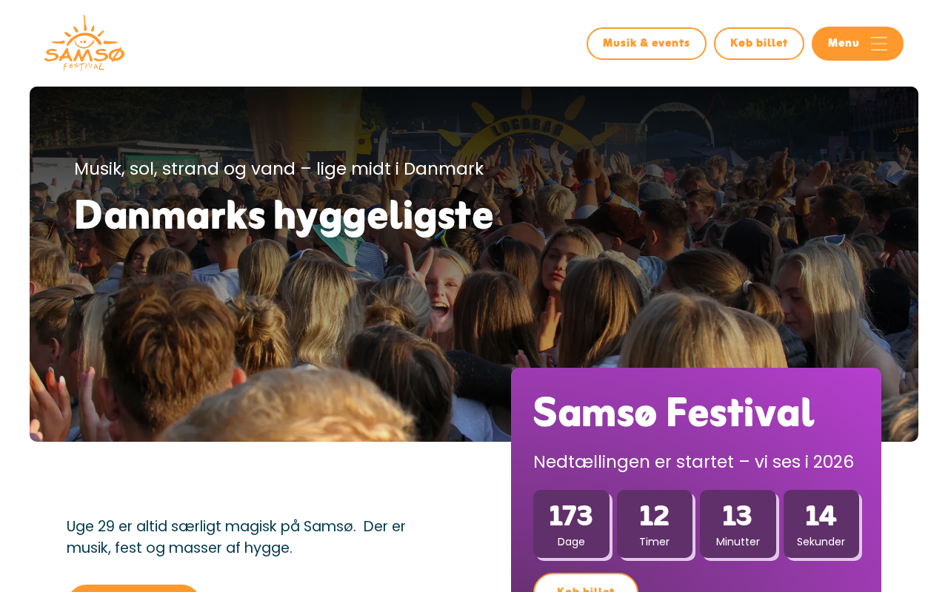The width and height of the screenshot is (948, 592).
Task: Open the hamburger menu icon
Action: tap(879, 44)
